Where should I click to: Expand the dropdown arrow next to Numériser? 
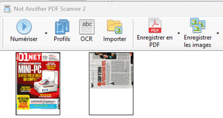[46, 33]
